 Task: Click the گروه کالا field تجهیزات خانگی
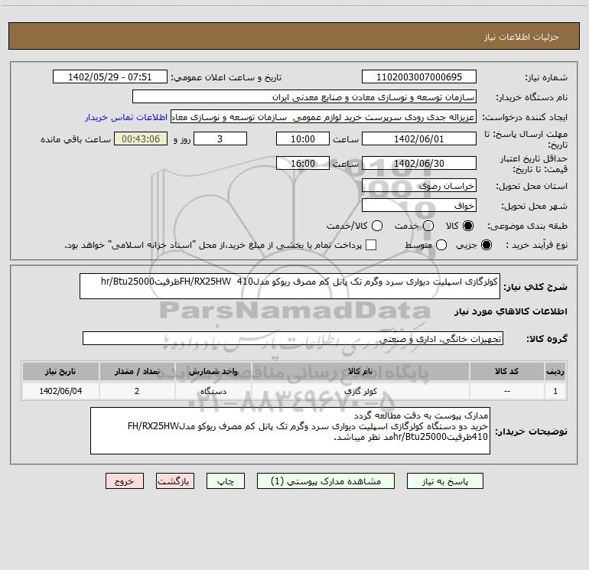(293, 338)
